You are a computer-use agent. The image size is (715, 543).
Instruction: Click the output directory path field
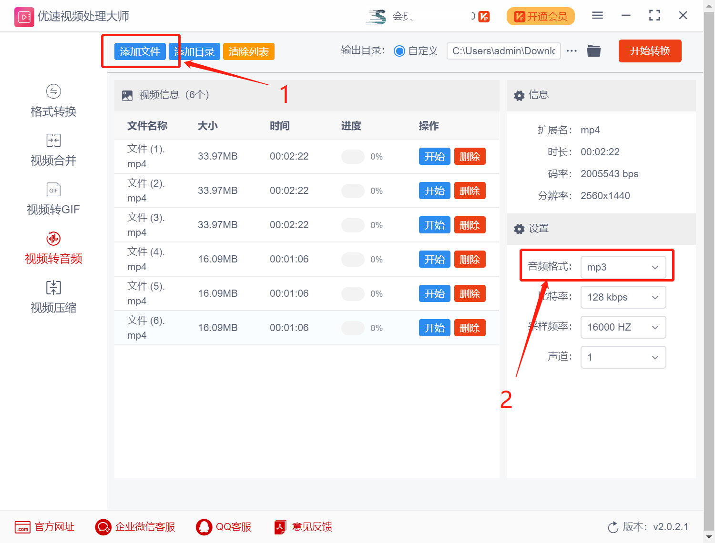tap(504, 51)
